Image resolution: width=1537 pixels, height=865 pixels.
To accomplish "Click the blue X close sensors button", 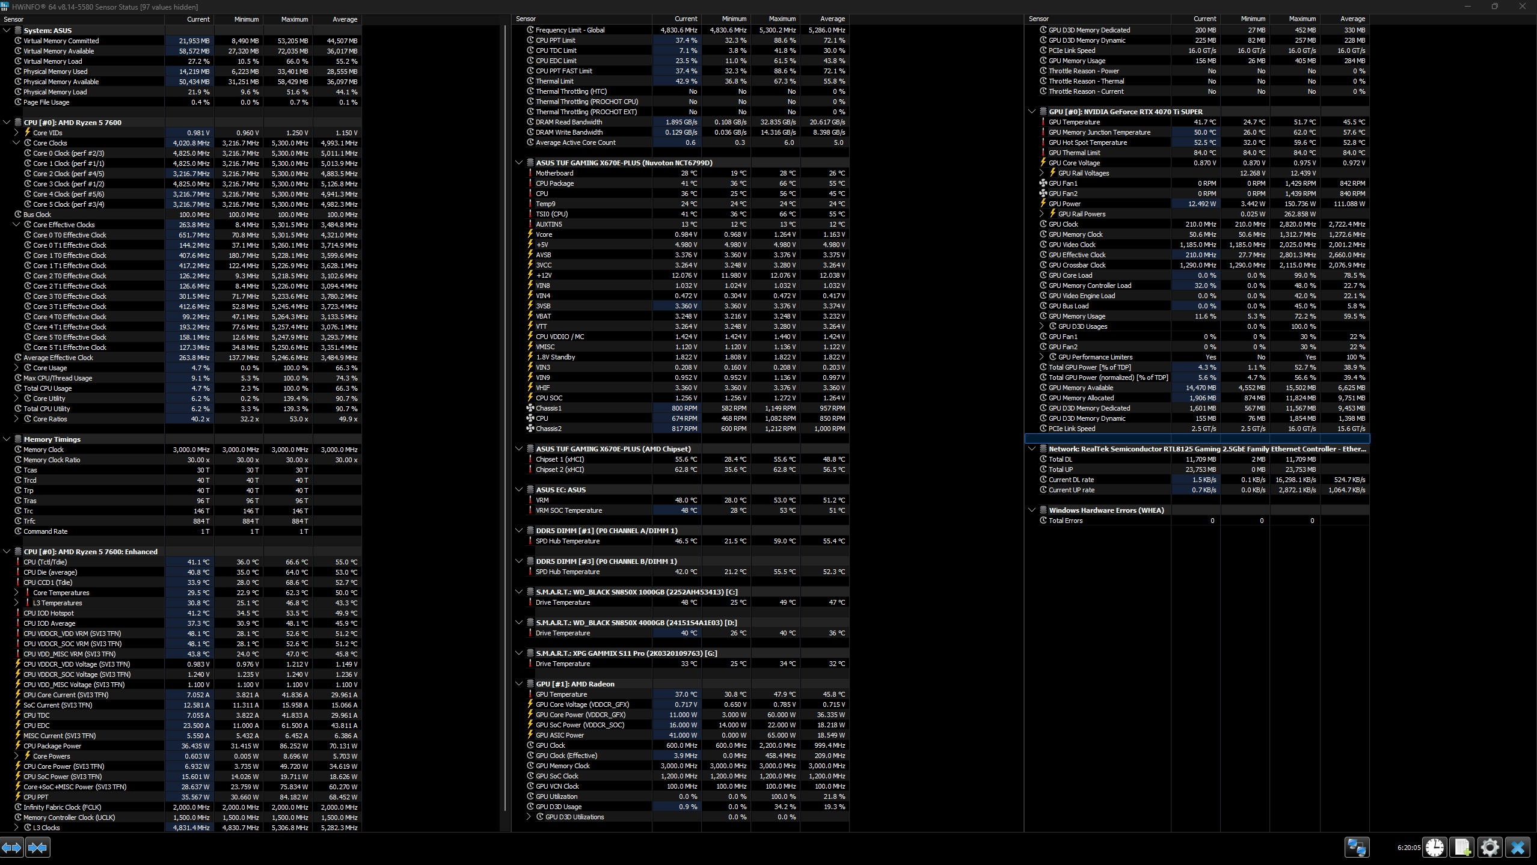I will click(1517, 848).
